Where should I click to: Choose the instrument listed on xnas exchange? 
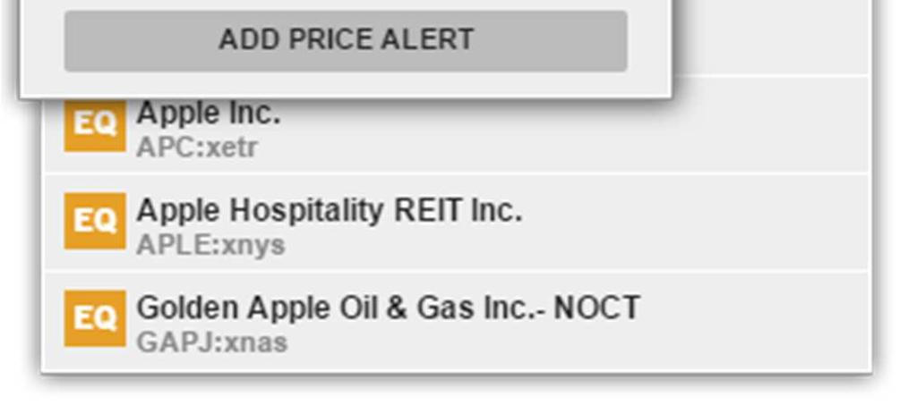(x=456, y=320)
